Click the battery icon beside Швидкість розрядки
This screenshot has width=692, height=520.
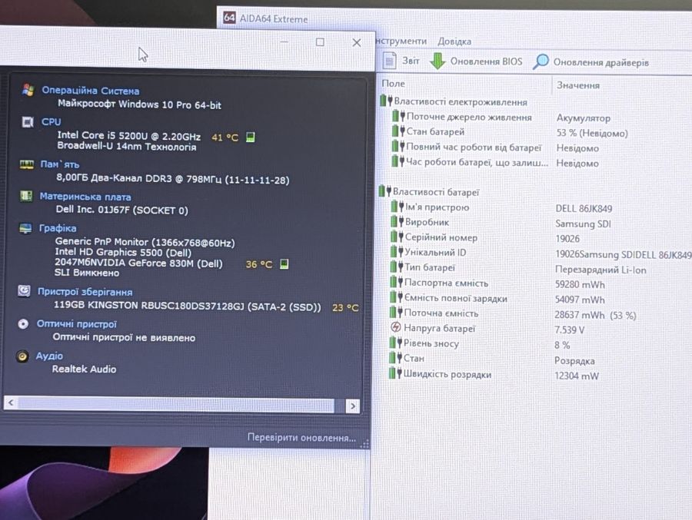tap(395, 373)
